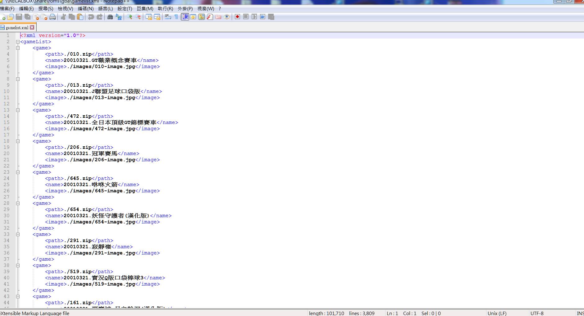The image size is (584, 316).
Task: Open the Function List panel icon
Action: pos(210,17)
